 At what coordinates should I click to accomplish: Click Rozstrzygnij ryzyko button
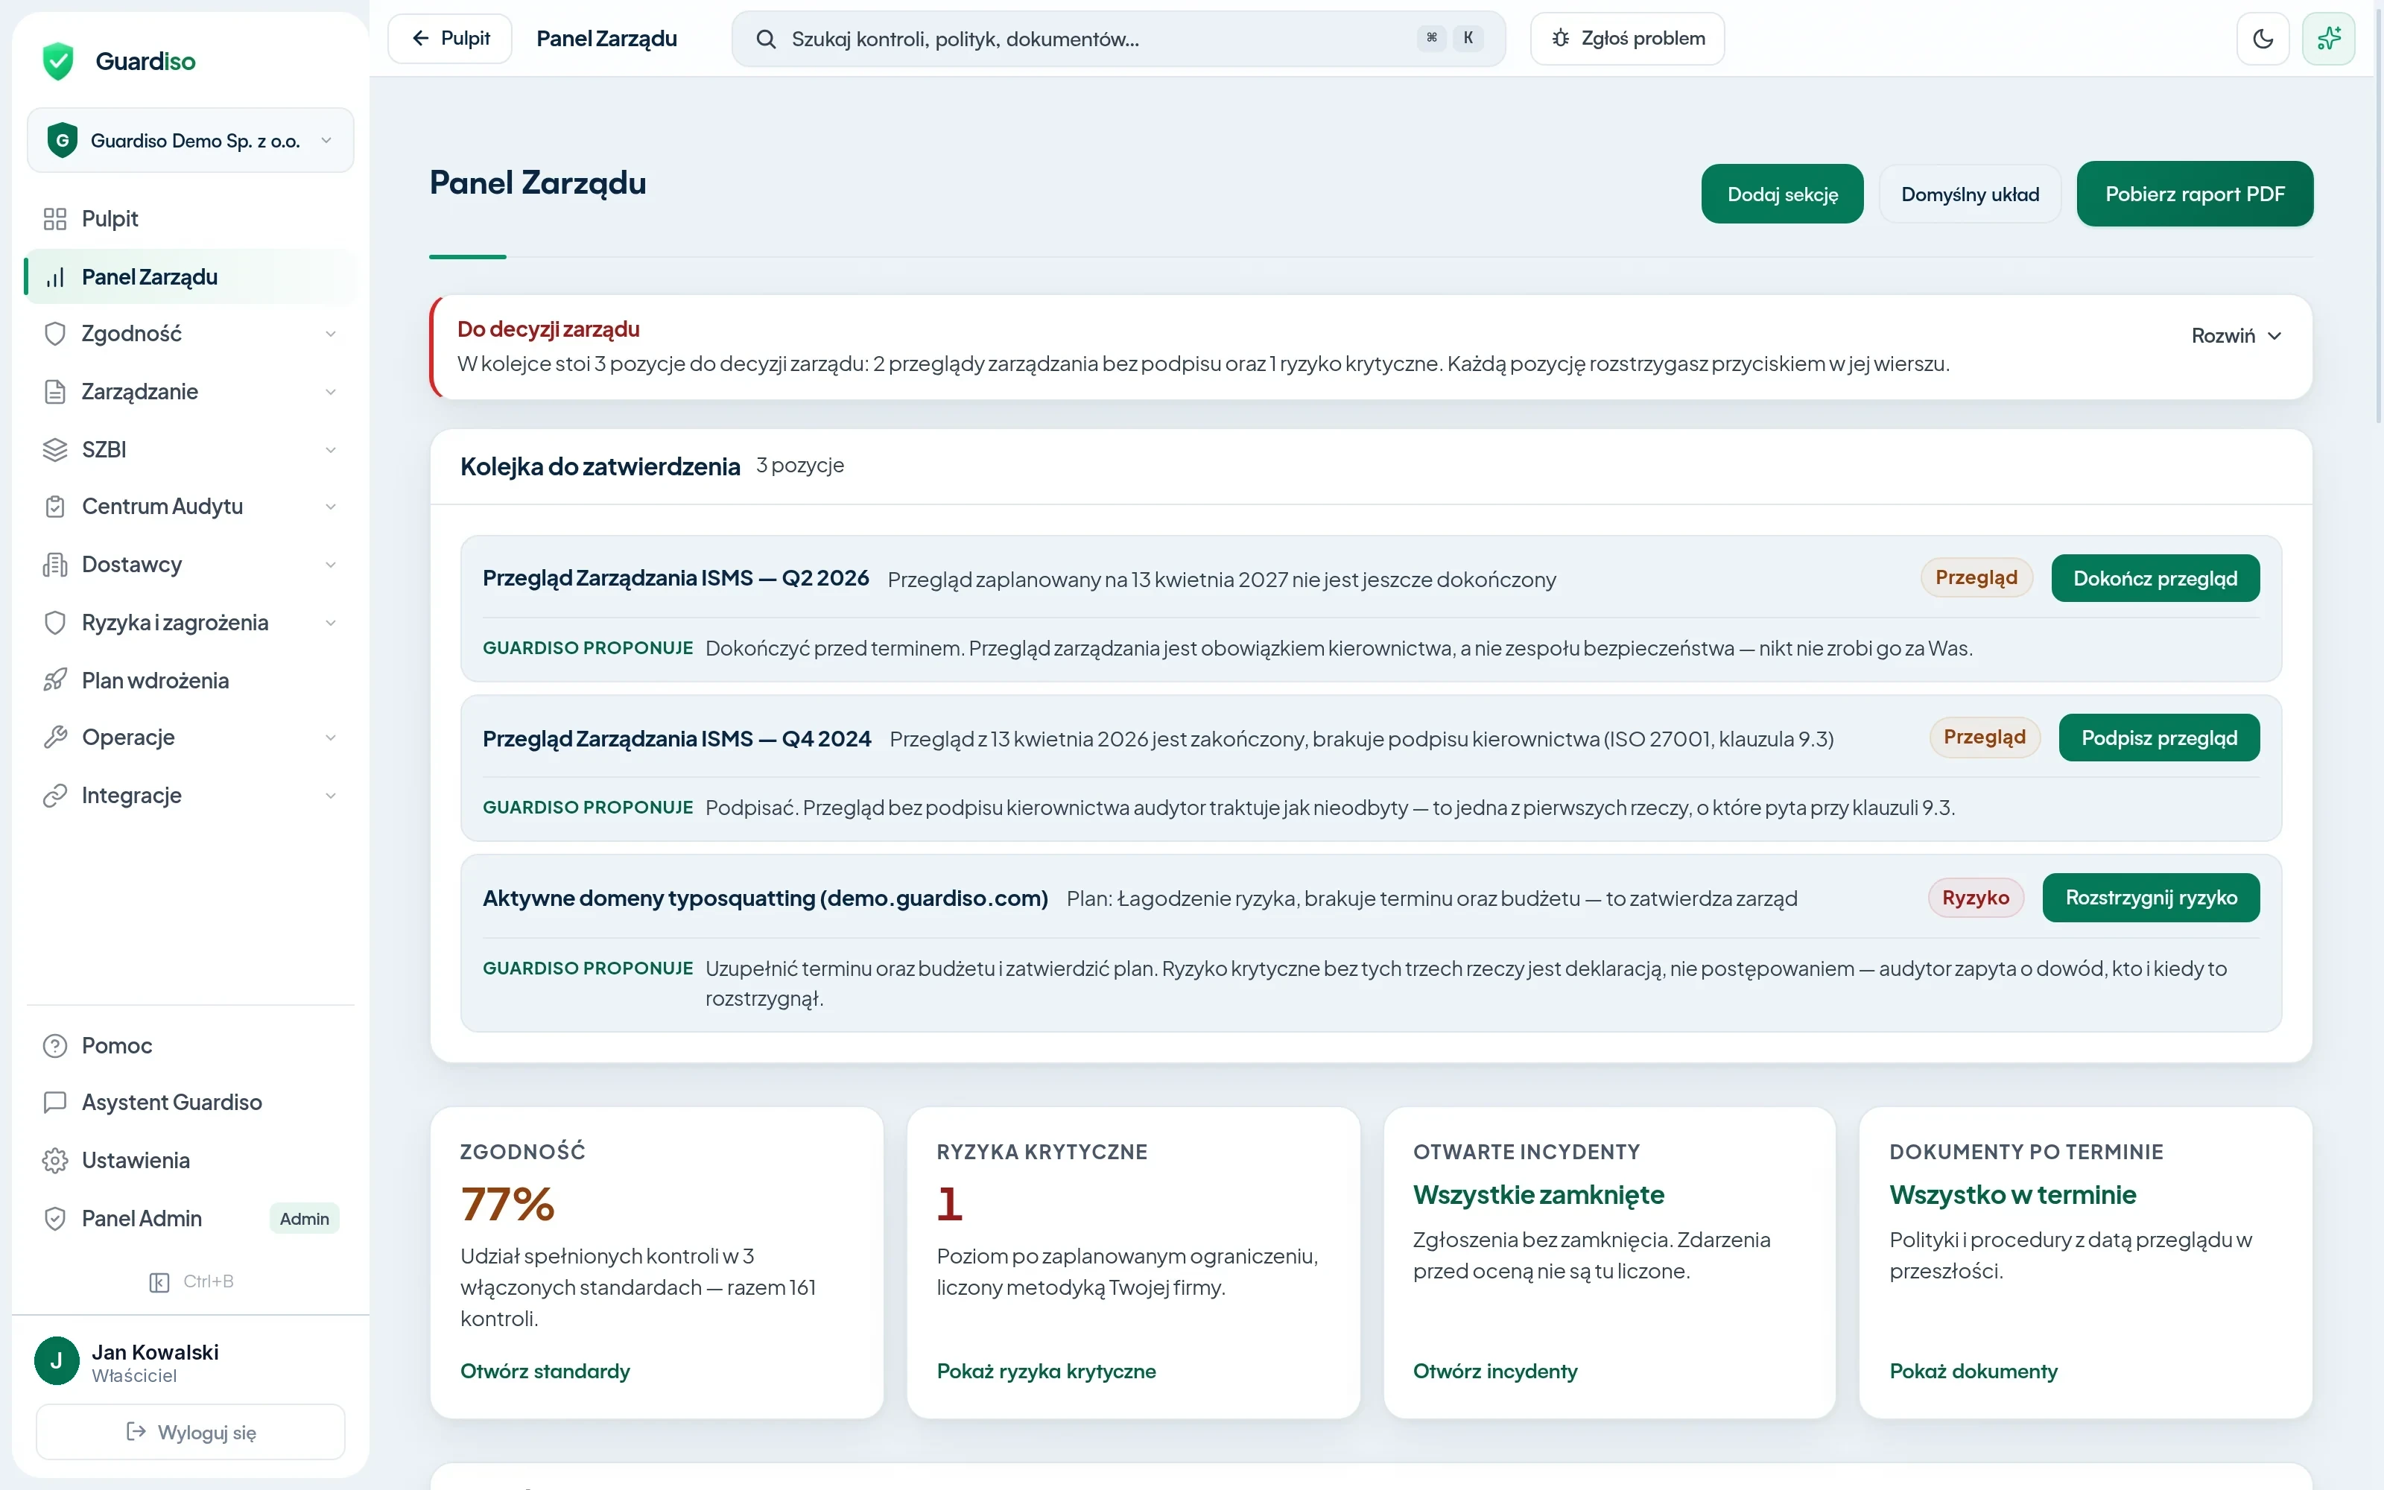[2152, 898]
